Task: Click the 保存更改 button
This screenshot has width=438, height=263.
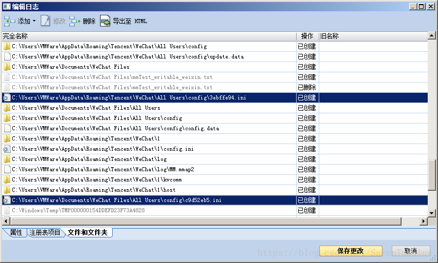Action: pos(351,251)
